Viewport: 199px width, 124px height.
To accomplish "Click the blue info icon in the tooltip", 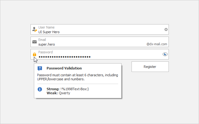I will coord(40,89).
